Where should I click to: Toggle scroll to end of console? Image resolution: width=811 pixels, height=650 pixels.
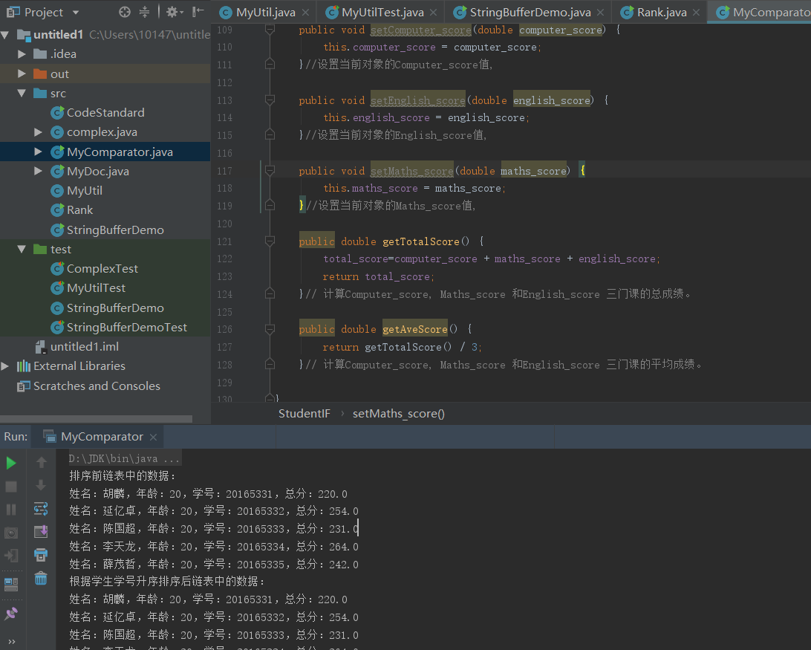click(x=41, y=531)
